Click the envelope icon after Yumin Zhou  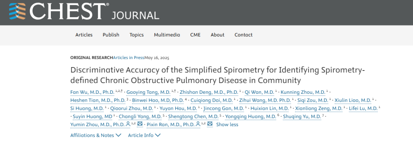140,124
